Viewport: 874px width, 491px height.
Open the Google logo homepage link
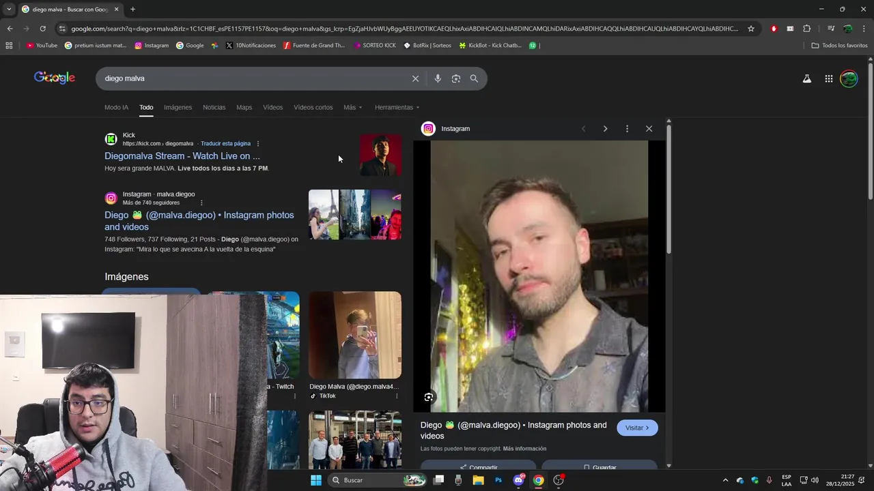[x=55, y=78]
